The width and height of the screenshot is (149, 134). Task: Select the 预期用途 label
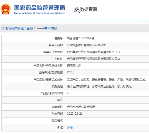pos(57,86)
